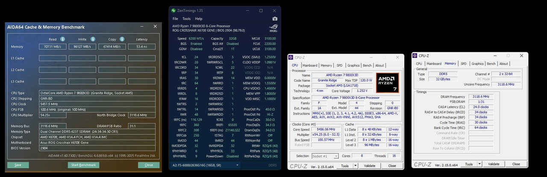
Task: Click the Core Speed 5456.06 MHz field in CPU-Z
Action: pyautogui.click(x=327, y=129)
